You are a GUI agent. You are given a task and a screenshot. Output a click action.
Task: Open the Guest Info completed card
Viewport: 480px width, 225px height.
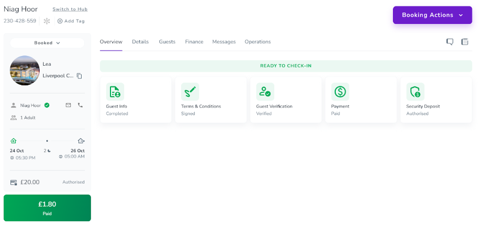pos(136,100)
